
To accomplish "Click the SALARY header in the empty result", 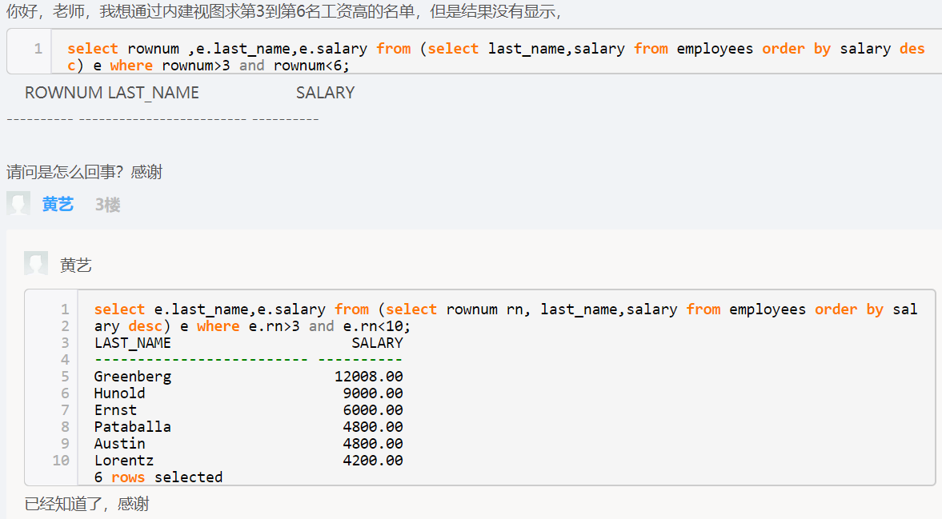I will click(325, 93).
